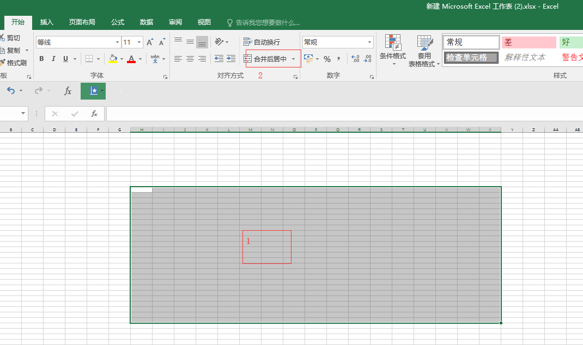Open Name Box dropdown arrow
The height and width of the screenshot is (345, 583).
[x=23, y=113]
